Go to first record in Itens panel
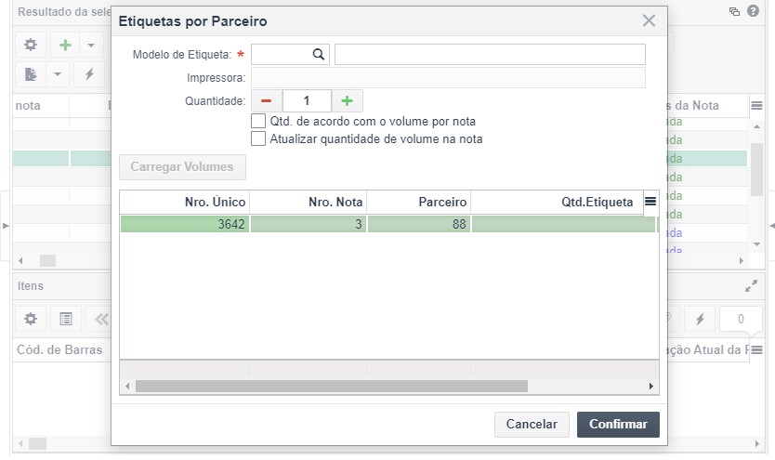The image size is (775, 460). (100, 319)
